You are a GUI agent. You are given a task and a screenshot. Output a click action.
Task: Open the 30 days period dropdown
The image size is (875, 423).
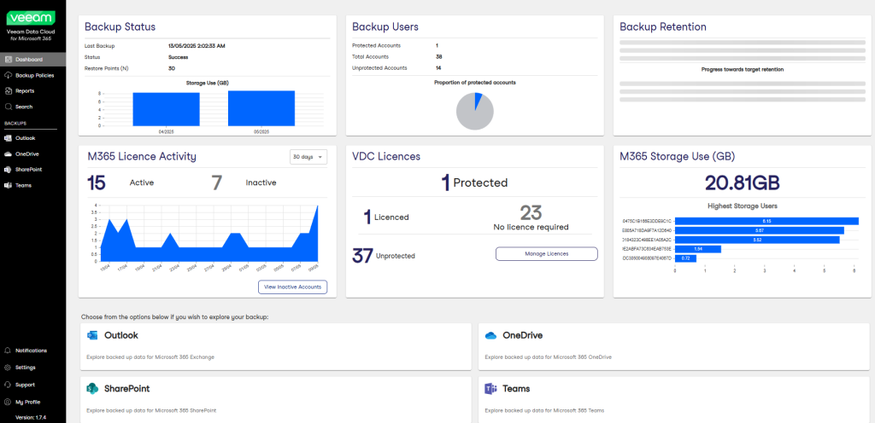[x=308, y=157]
